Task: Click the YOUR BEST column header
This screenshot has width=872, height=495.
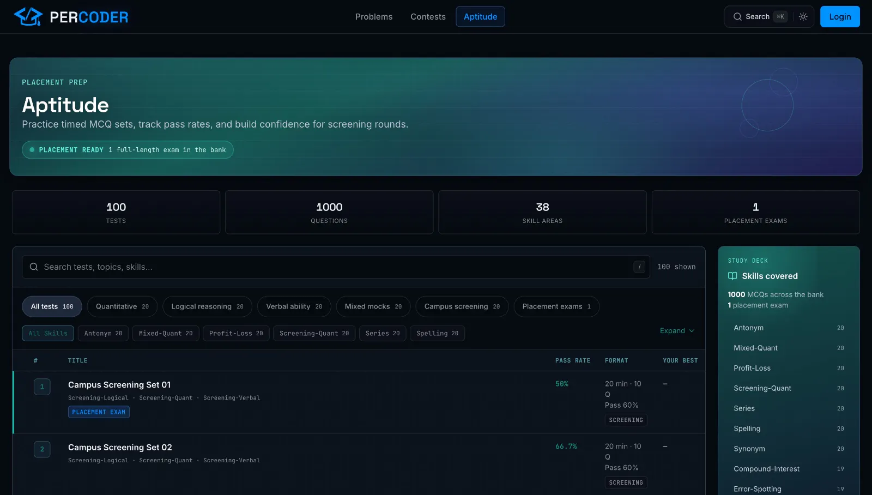Action: click(680, 361)
